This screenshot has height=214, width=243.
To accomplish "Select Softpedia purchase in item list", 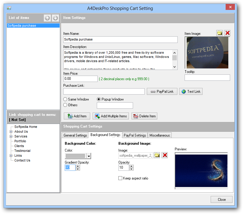I will tap(33, 26).
